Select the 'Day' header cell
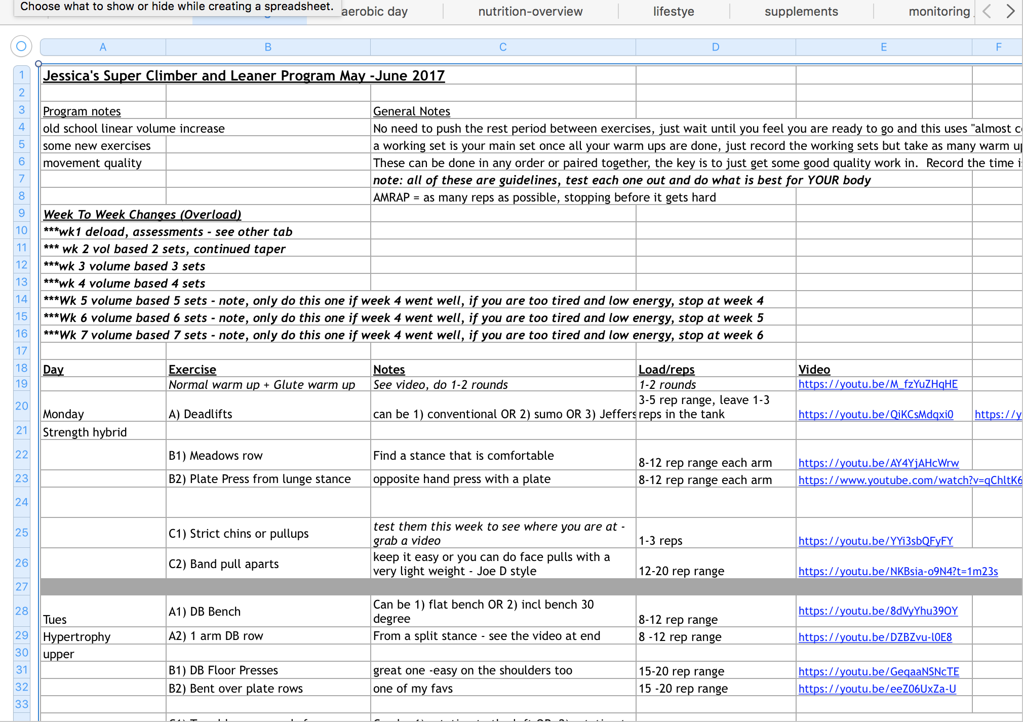 (103, 369)
